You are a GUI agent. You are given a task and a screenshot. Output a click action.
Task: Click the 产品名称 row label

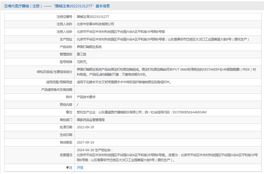click(x=66, y=47)
